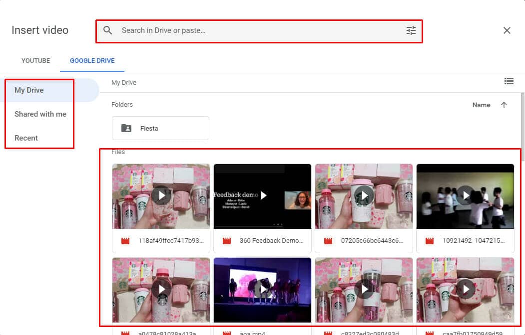Select My Drive in sidebar
Viewport: 525px width, 335px height.
tap(29, 90)
